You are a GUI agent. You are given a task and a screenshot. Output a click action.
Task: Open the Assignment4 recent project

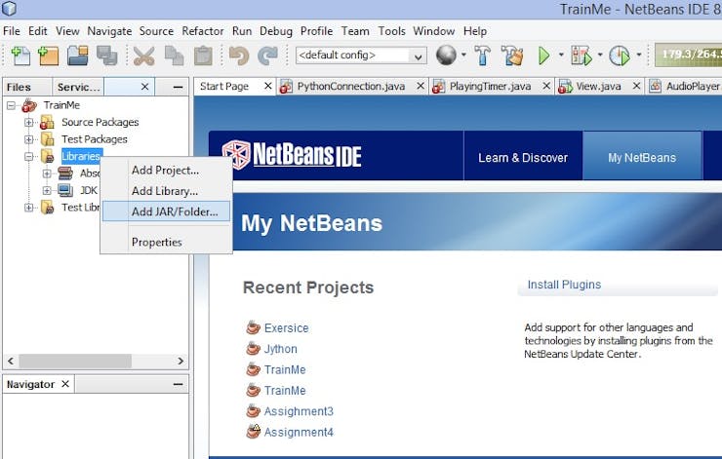tap(299, 433)
